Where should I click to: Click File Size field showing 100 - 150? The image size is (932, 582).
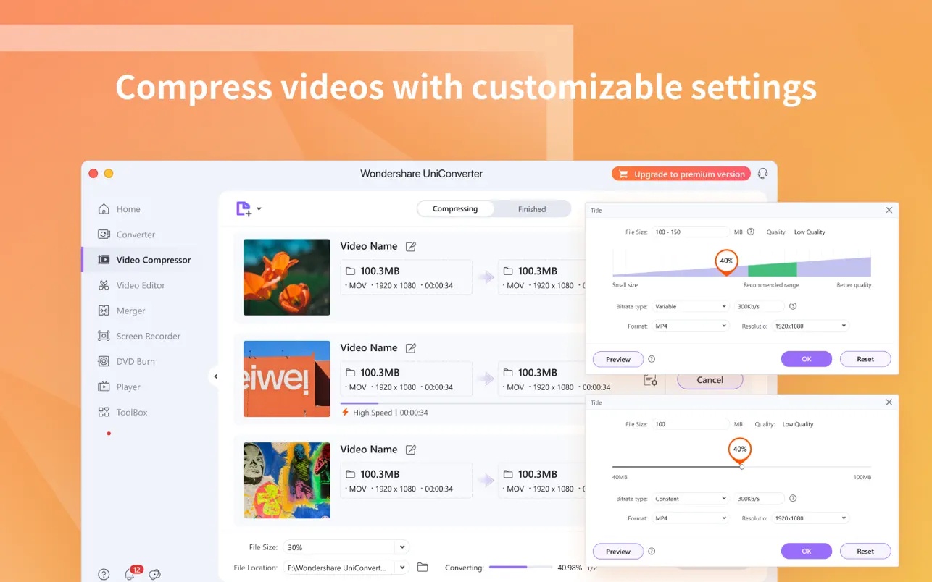[x=691, y=232]
